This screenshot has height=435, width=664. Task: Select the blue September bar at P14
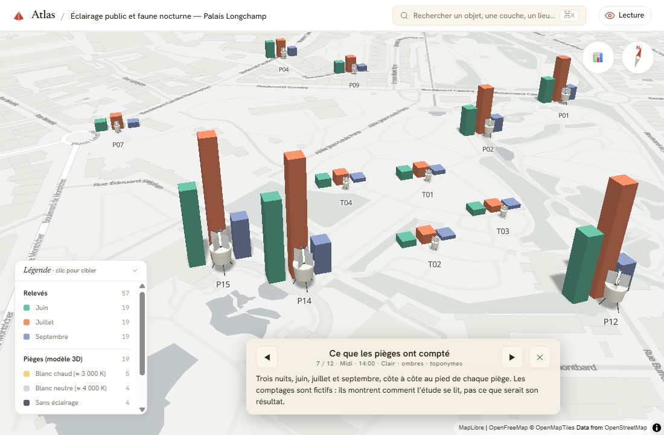pyautogui.click(x=321, y=254)
